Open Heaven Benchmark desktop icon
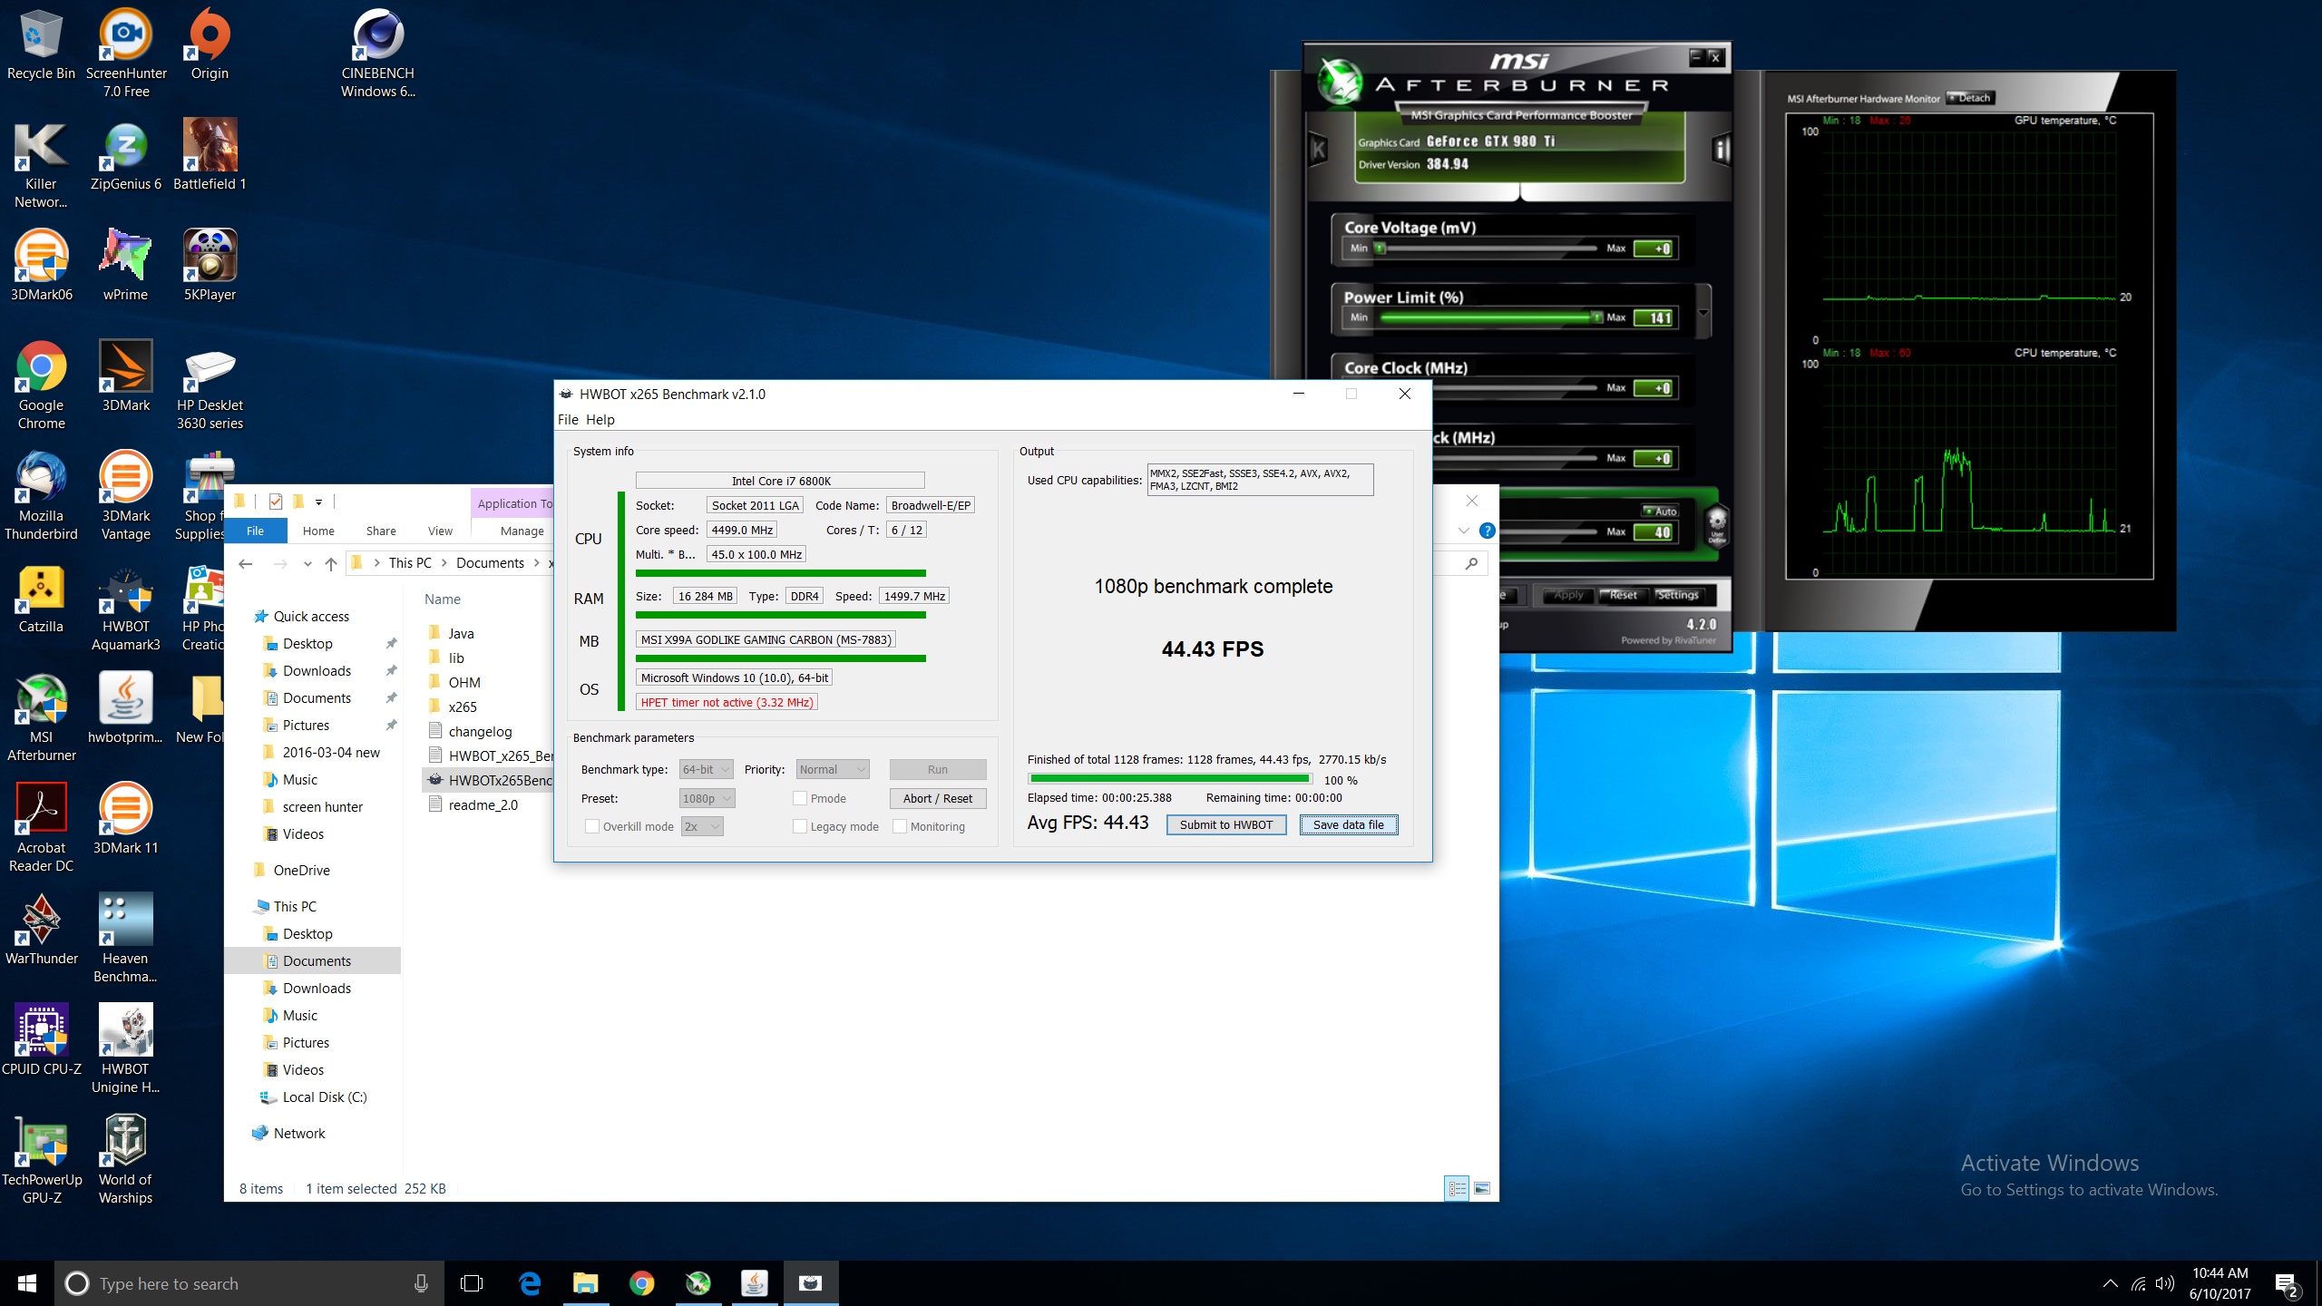Viewport: 2322px width, 1306px height. (126, 939)
